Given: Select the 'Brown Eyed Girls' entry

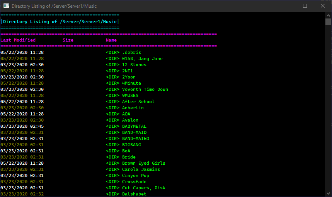Looking at the screenshot, I should click(x=143, y=163).
